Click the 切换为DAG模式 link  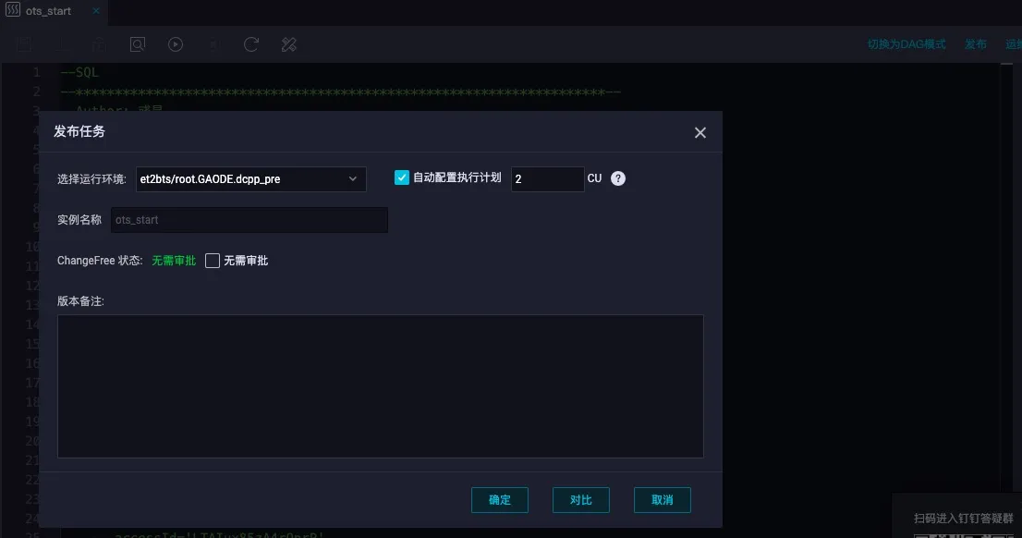(906, 44)
